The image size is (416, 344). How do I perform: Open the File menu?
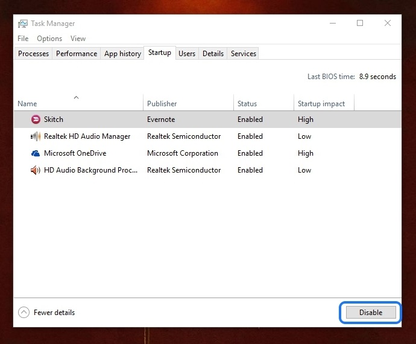[x=23, y=39]
